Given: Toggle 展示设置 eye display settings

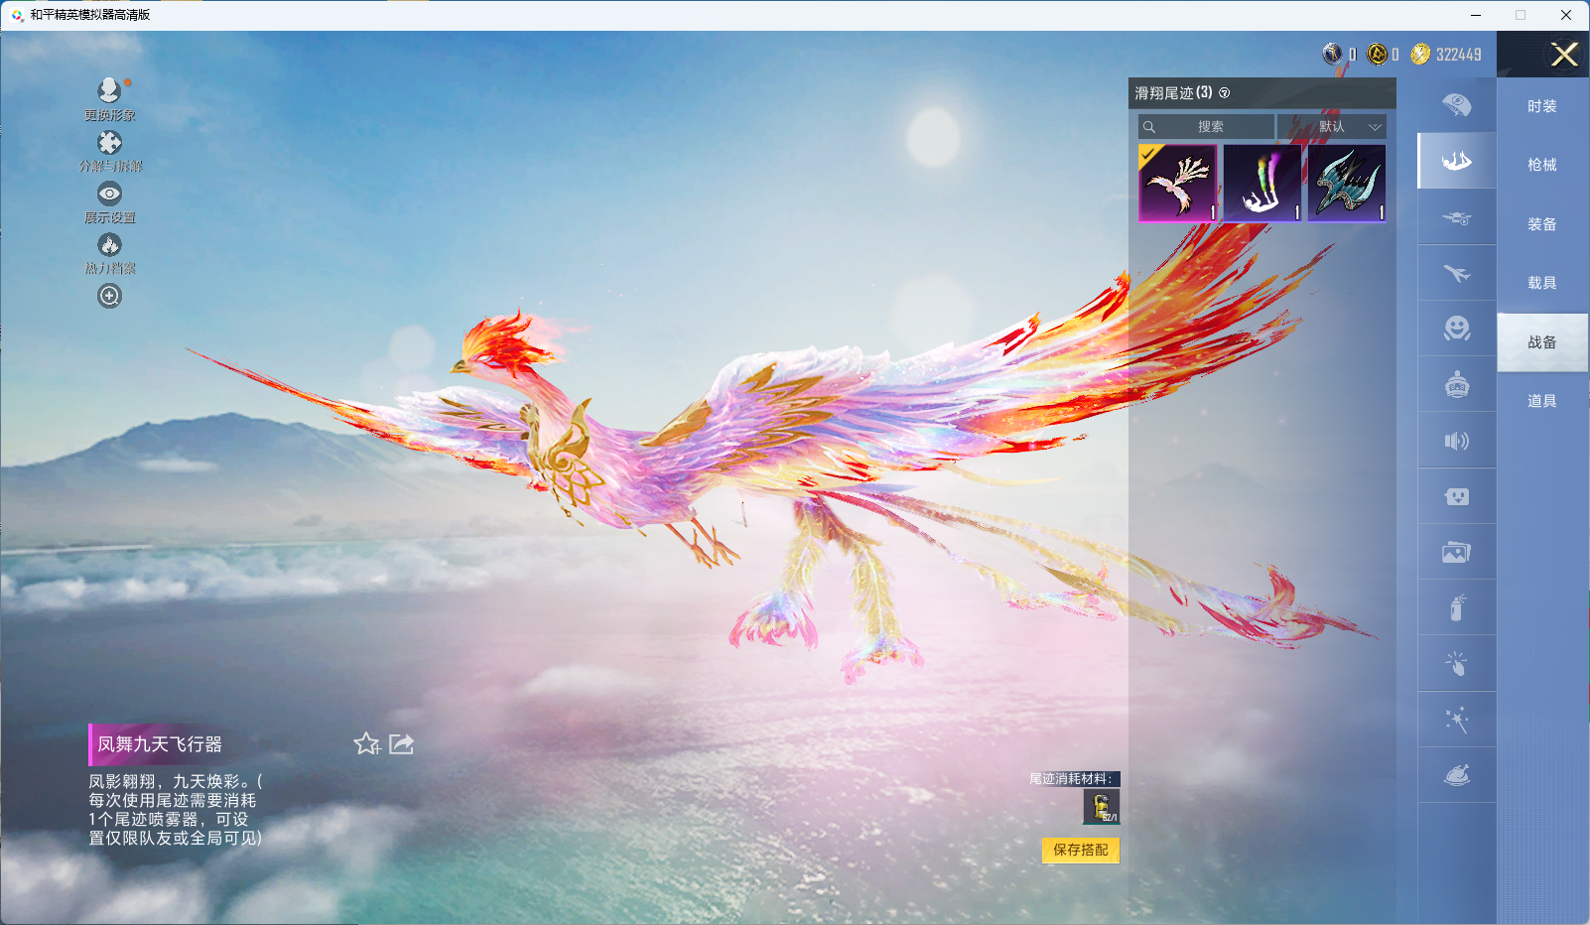Looking at the screenshot, I should (109, 195).
